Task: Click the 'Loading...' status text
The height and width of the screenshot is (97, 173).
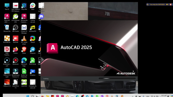Action: pyautogui.click(x=46, y=78)
